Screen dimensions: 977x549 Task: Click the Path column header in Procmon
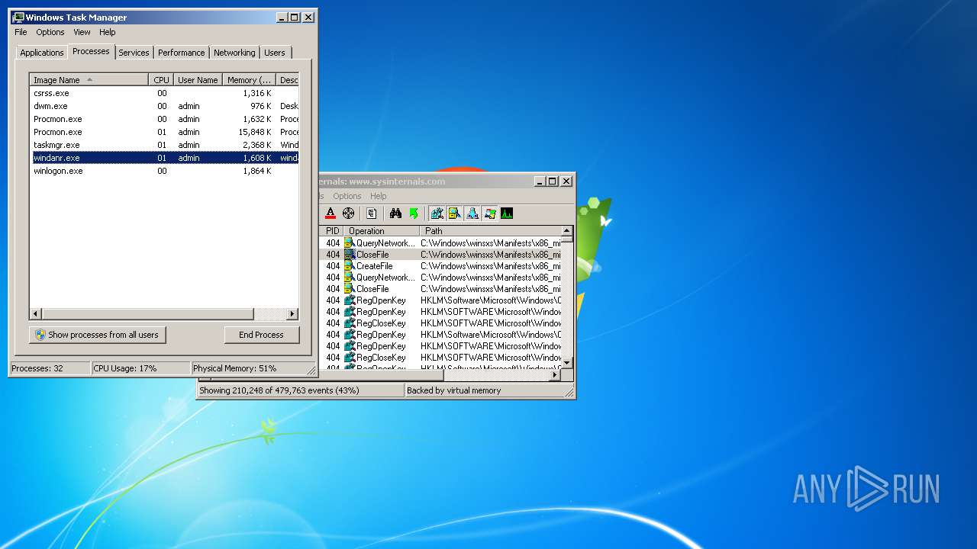pos(491,231)
